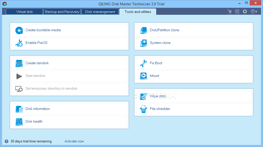263x147 pixels.
Task: Maximize the QILING Disk Master window
Action: 246,3
